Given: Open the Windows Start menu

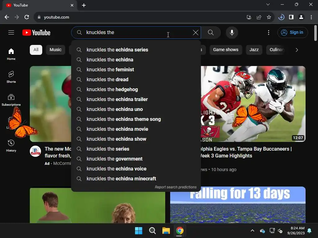Looking at the screenshot, I should pos(139,231).
